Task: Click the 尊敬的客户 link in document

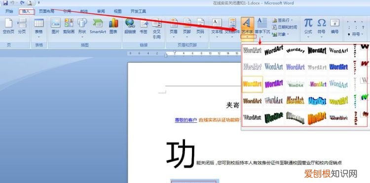Action: pos(185,120)
